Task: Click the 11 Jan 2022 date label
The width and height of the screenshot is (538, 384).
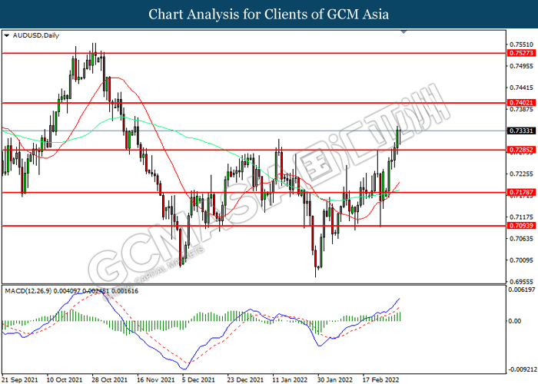Action: point(290,379)
